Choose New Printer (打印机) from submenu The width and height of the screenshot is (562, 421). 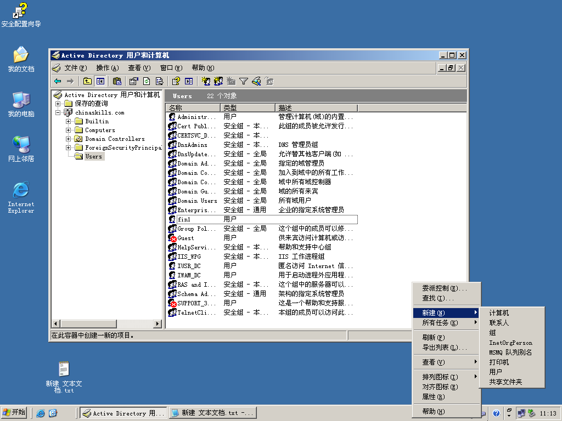click(x=512, y=362)
